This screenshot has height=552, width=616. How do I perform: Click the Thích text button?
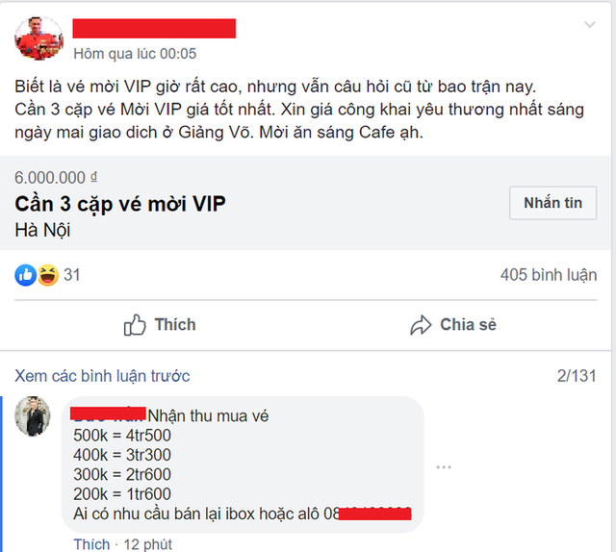[175, 325]
